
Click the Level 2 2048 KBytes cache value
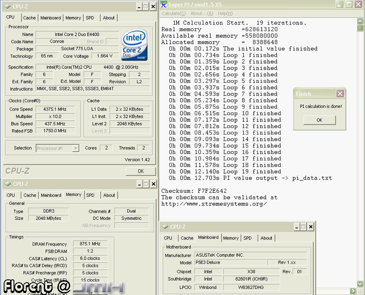tap(130, 123)
